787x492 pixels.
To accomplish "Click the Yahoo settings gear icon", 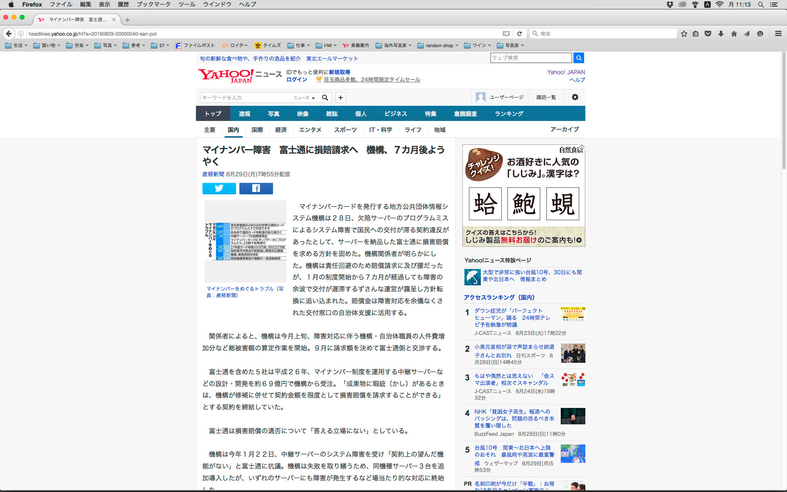I will (x=575, y=97).
